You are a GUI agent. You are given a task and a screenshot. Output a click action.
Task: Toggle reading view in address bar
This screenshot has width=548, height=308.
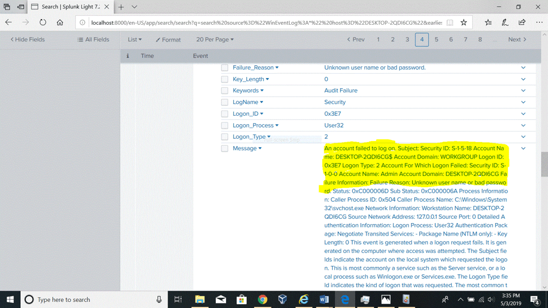[450, 22]
